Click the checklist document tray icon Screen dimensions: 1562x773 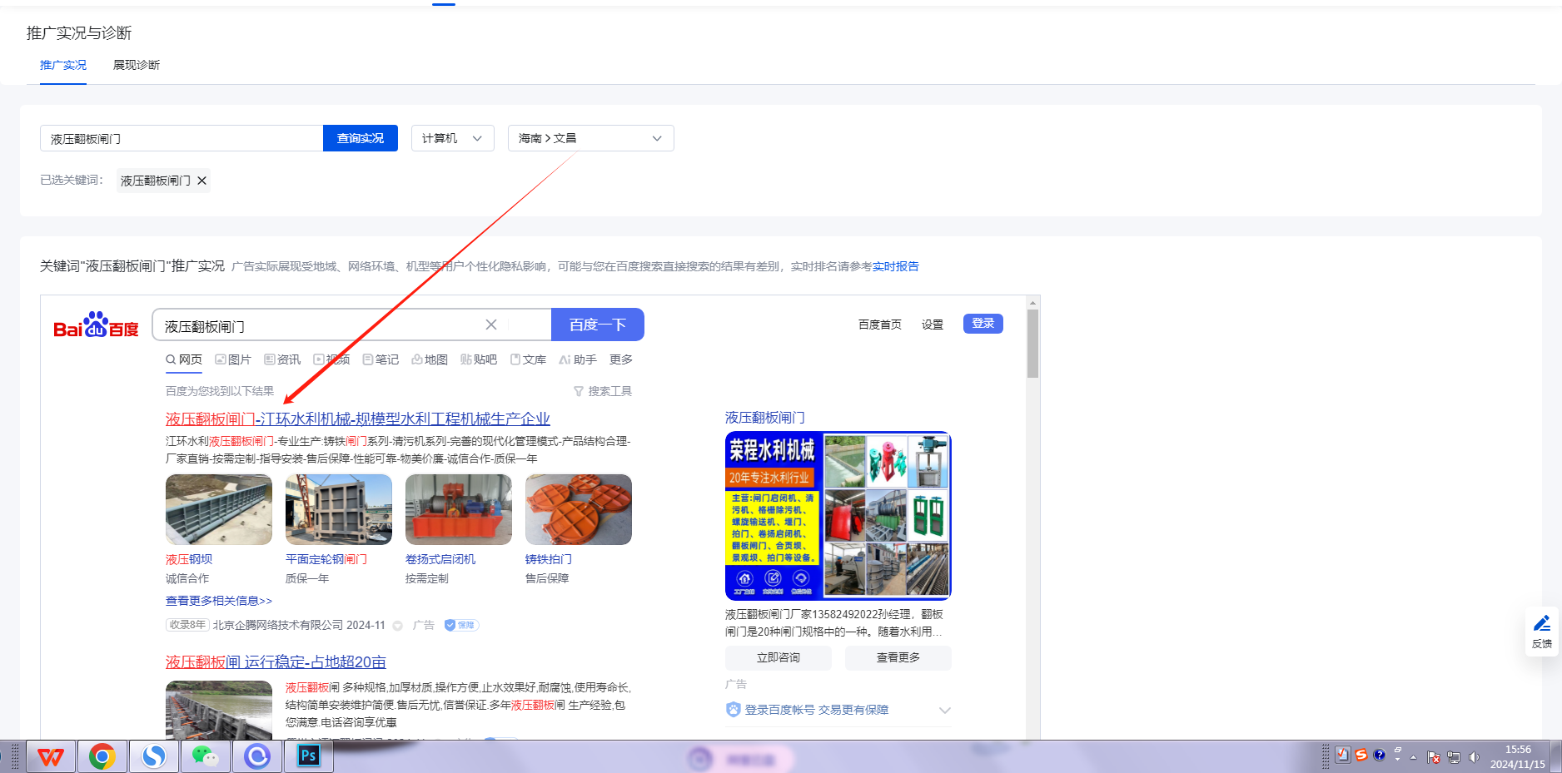[x=1342, y=755]
